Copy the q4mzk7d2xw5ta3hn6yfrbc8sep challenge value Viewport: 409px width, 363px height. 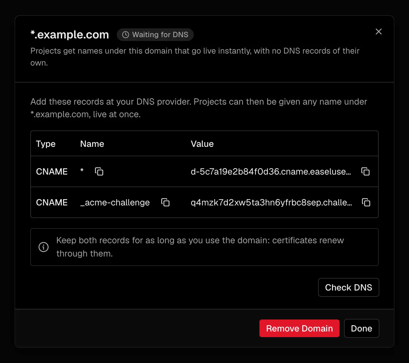[366, 202]
